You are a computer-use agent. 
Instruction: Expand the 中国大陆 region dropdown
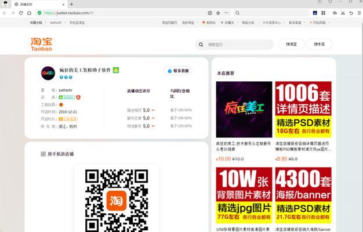click(38, 23)
